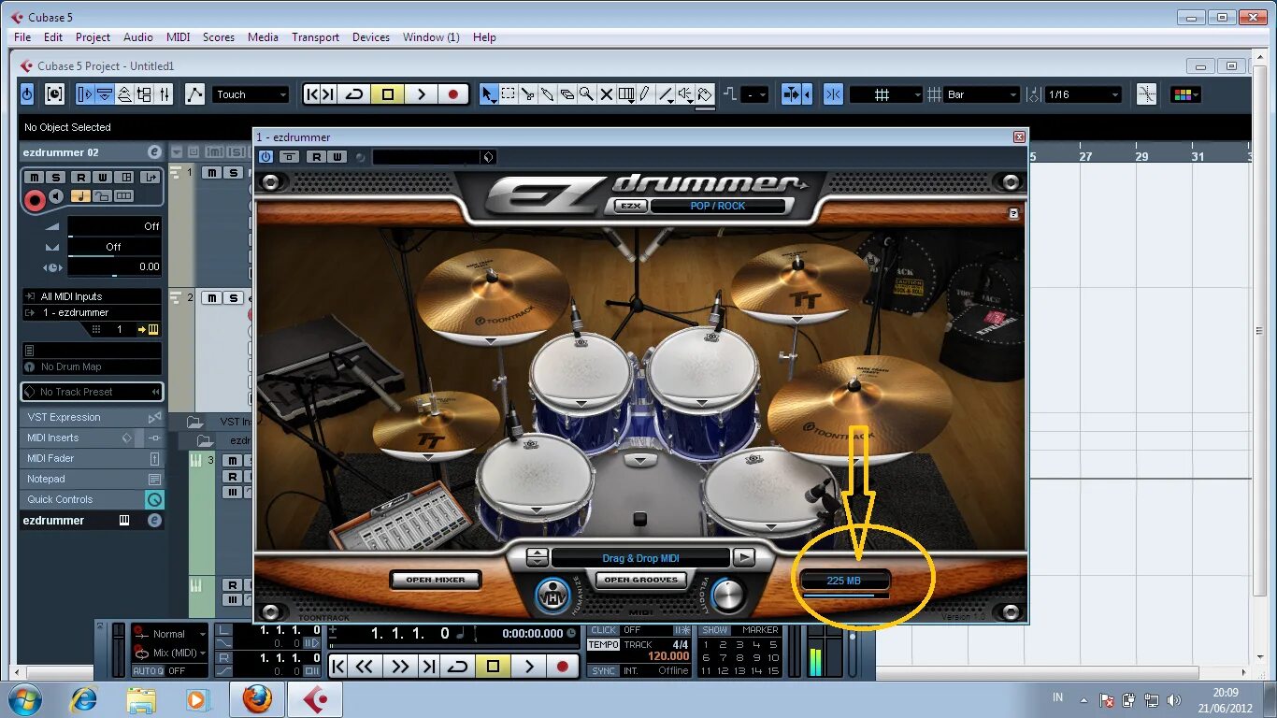Select the Eraser tool in the toolbar
This screenshot has width=1277, height=718.
567,93
